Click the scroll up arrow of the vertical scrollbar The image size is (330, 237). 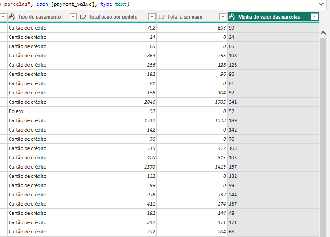[323, 33]
